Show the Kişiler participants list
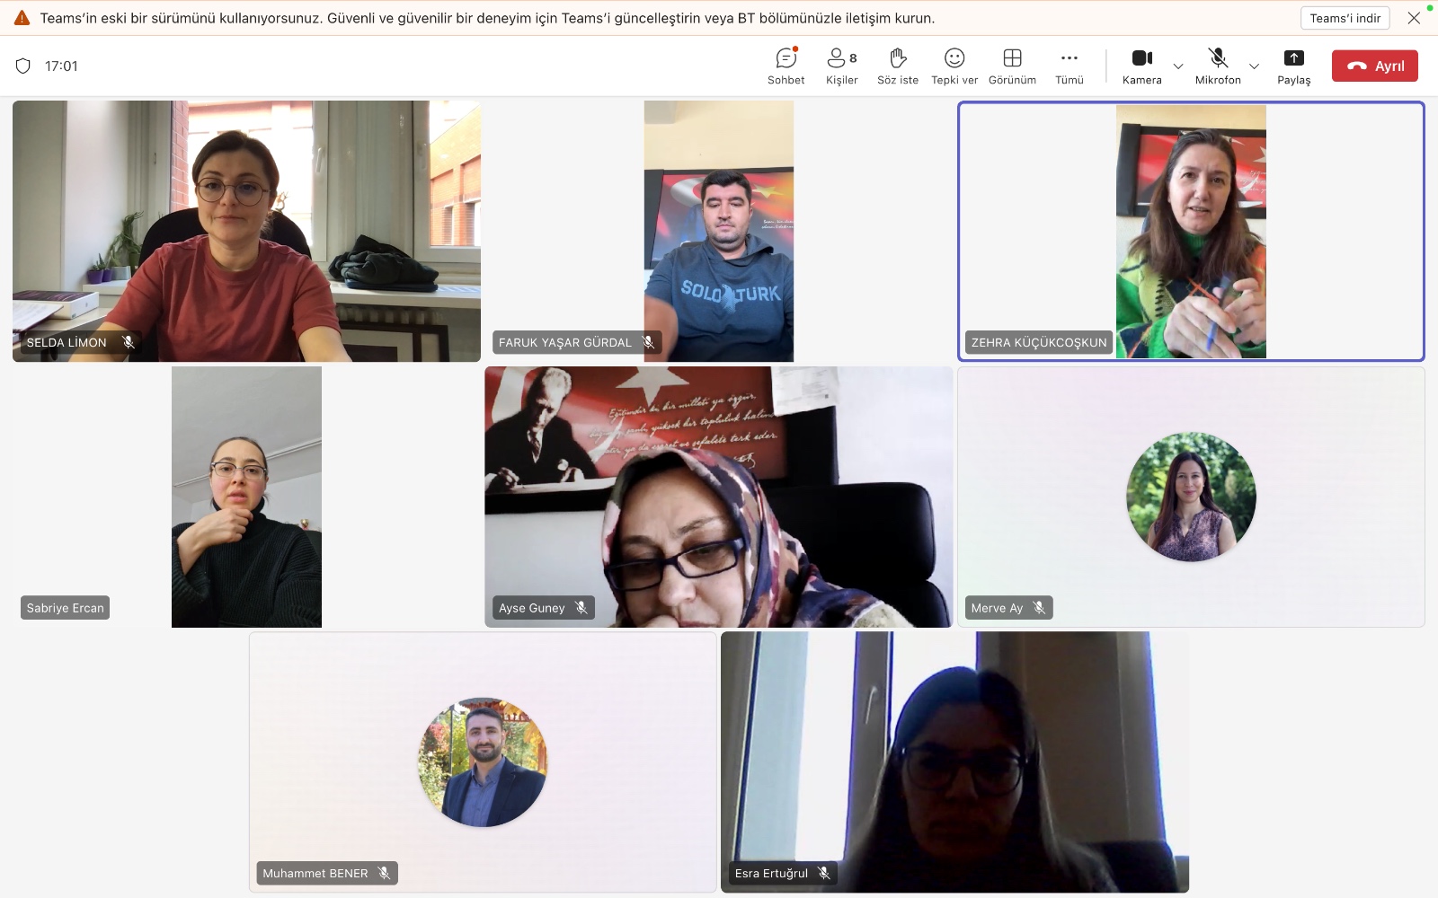The height and width of the screenshot is (898, 1438). click(841, 66)
